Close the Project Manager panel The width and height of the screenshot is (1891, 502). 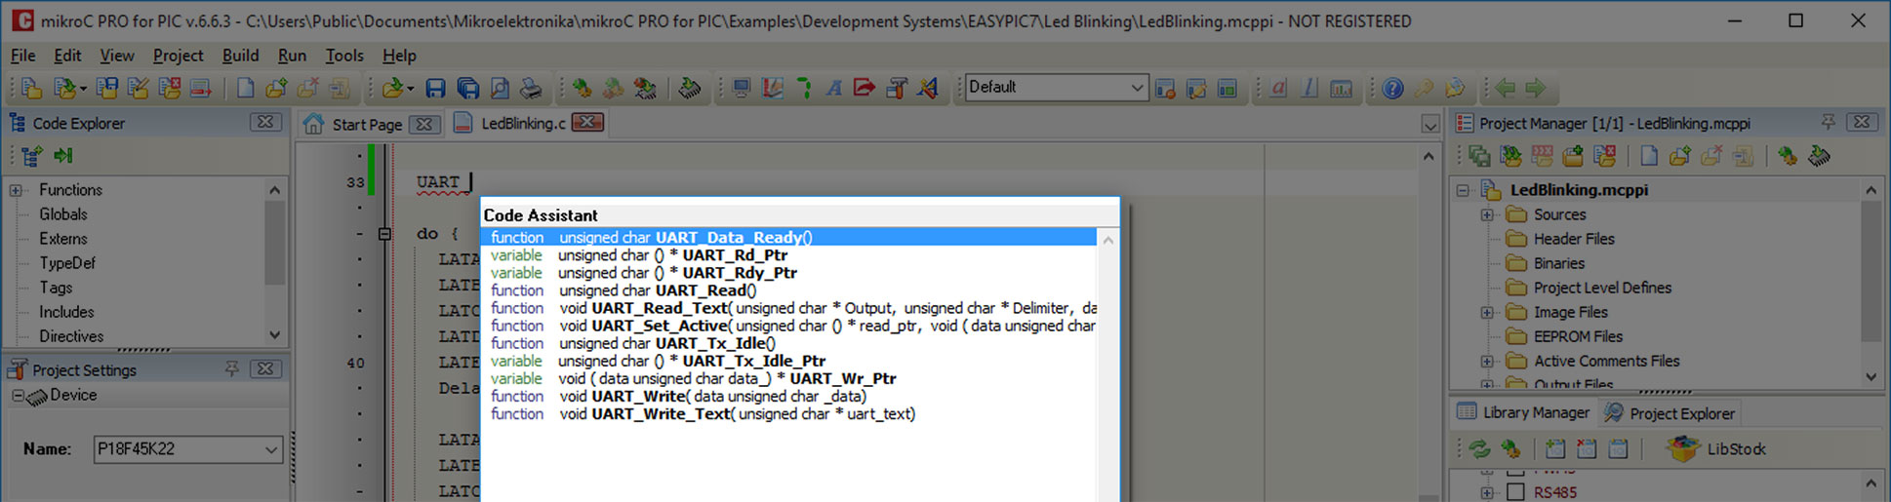(1862, 122)
